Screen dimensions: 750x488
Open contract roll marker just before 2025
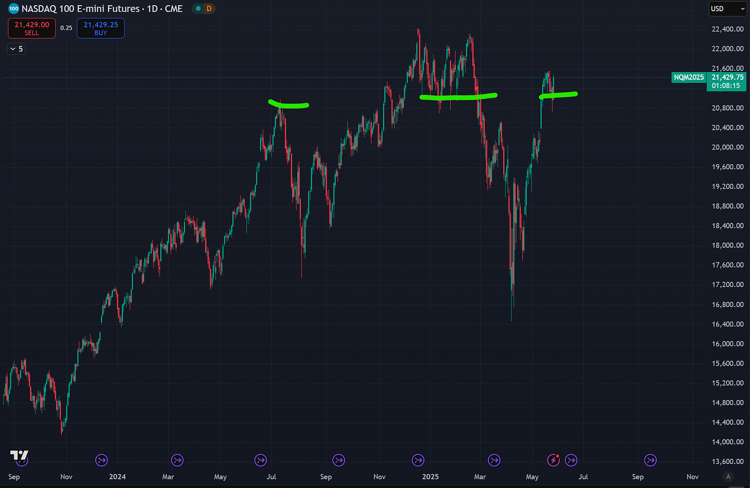pyautogui.click(x=418, y=460)
